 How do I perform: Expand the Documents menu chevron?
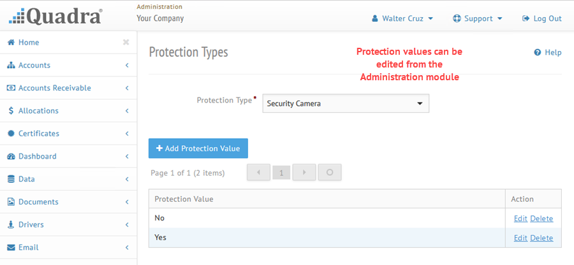[x=127, y=202]
